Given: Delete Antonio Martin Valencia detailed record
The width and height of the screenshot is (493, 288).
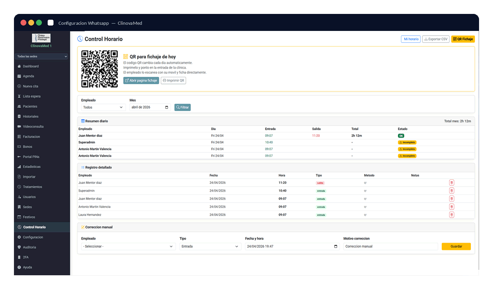Looking at the screenshot, I should pos(452,207).
